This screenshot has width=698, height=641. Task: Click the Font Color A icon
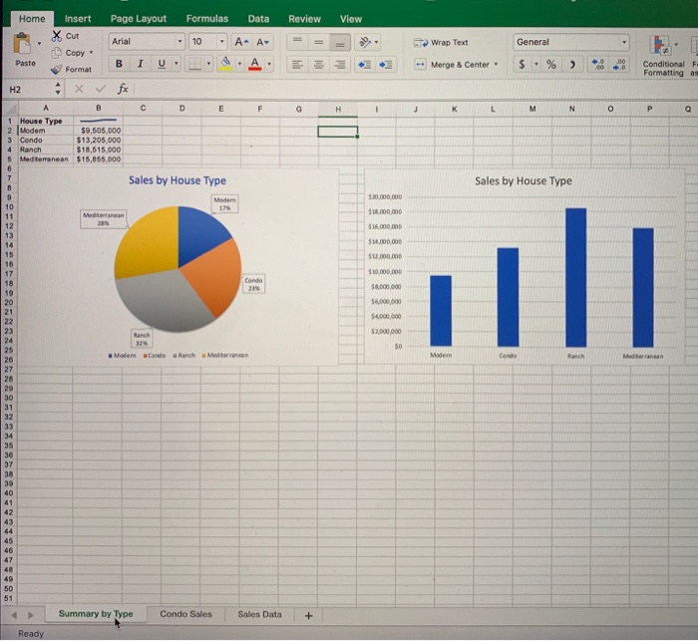pyautogui.click(x=254, y=64)
